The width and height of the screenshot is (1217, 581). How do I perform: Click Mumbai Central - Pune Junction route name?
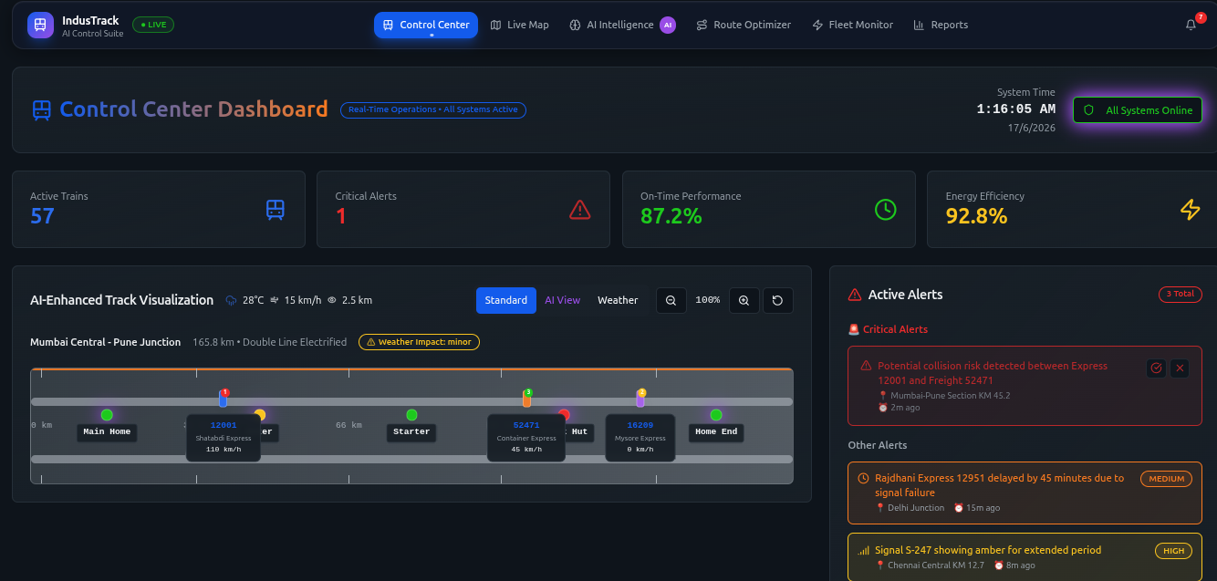tap(105, 342)
